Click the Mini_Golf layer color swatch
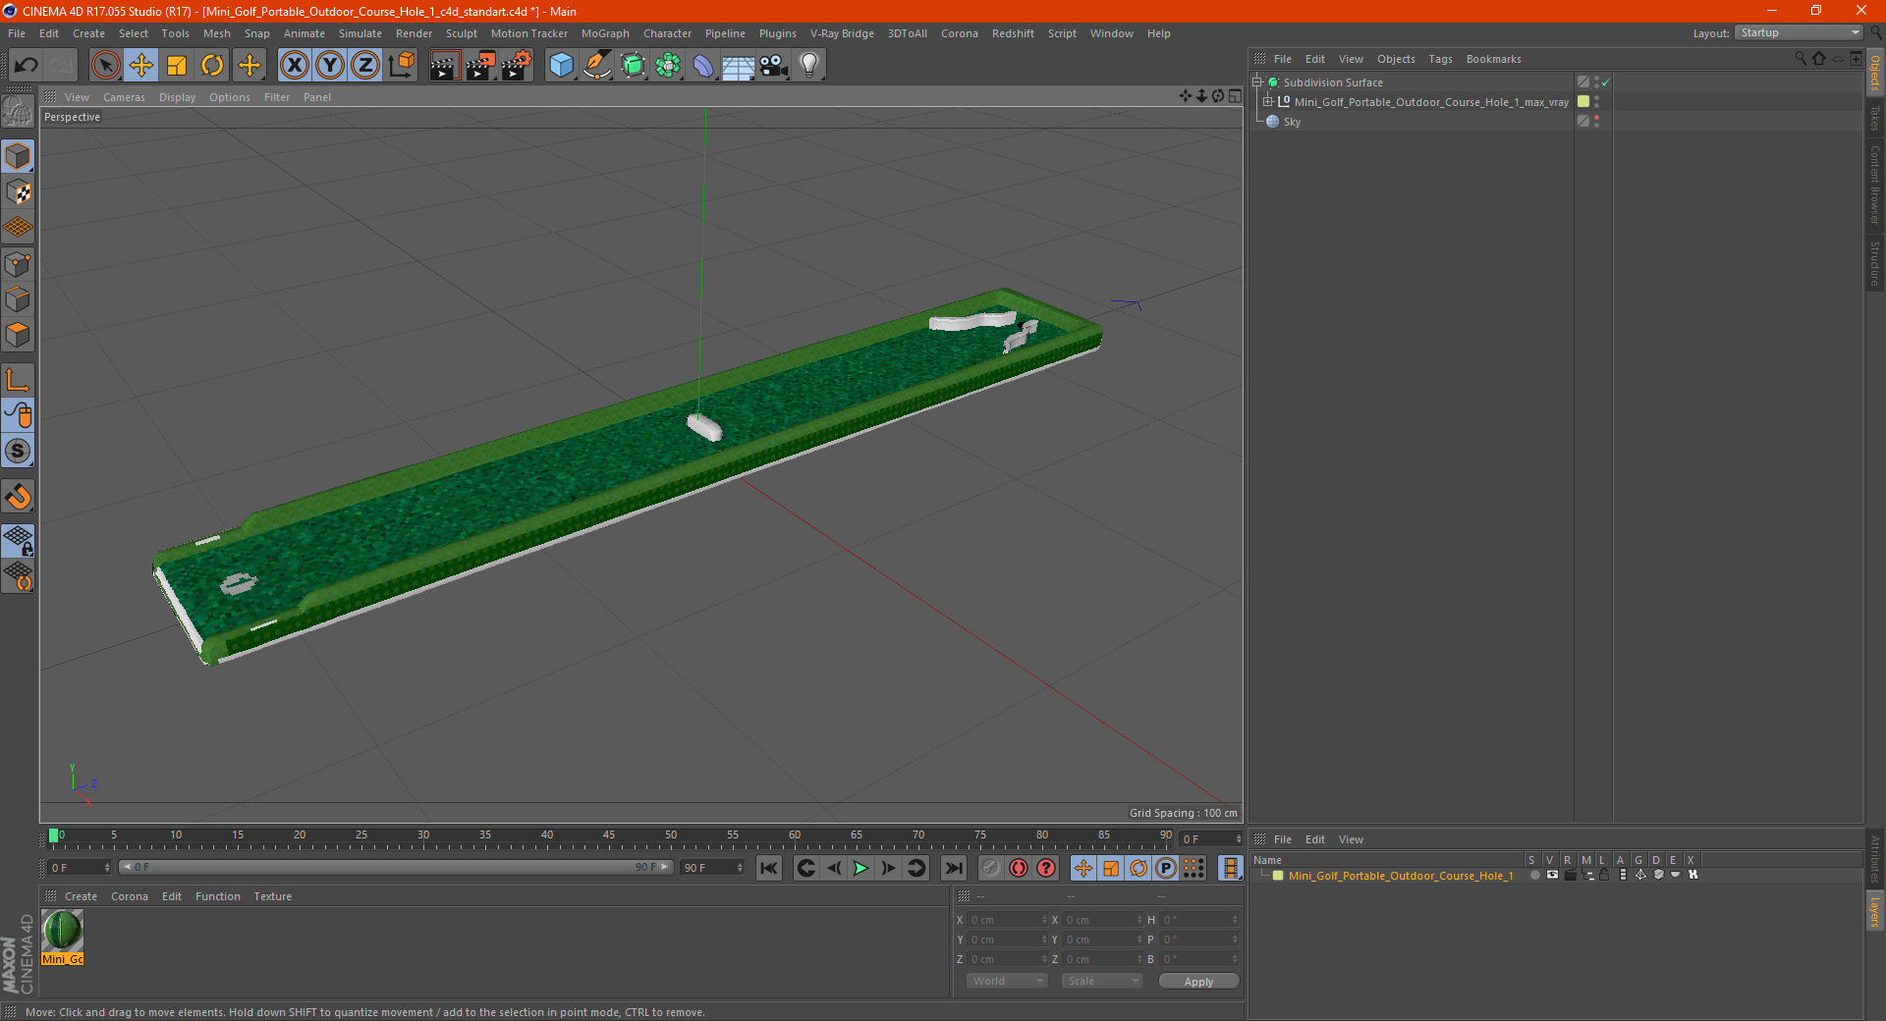 pyautogui.click(x=1278, y=876)
